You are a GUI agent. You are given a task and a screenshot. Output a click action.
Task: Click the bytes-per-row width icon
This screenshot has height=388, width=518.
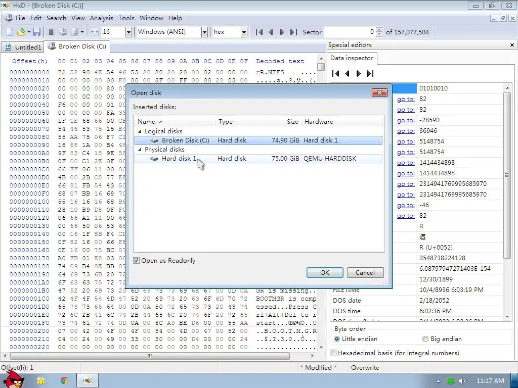coord(95,32)
